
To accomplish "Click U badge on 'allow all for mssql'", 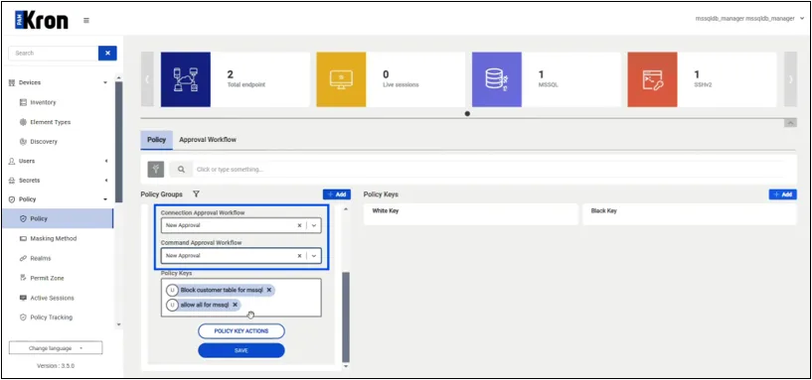I will tap(172, 305).
